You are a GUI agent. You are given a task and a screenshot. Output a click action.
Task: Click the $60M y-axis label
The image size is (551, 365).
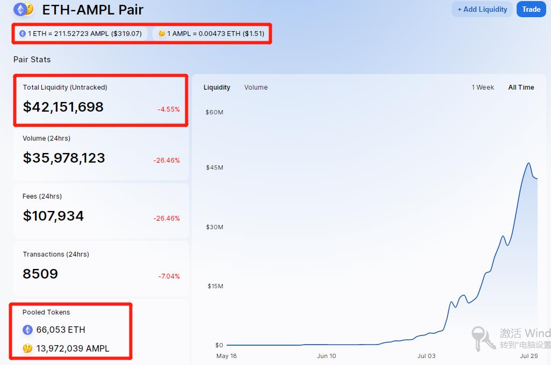tap(214, 112)
